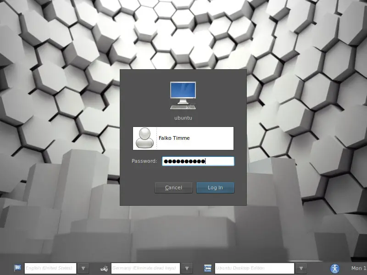Click the Falko Timme user avatar

(x=145, y=138)
